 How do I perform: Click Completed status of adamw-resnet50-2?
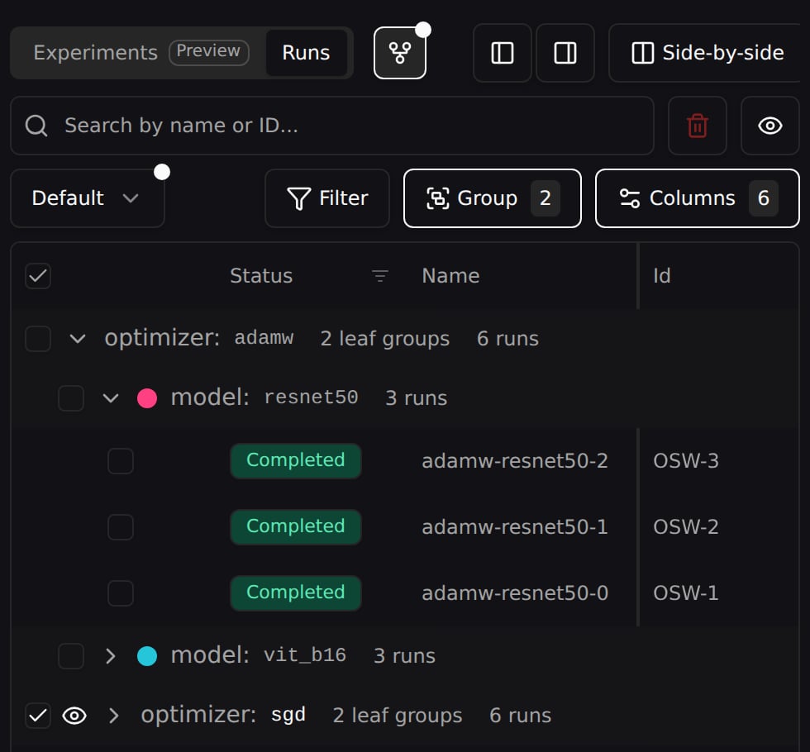(296, 461)
